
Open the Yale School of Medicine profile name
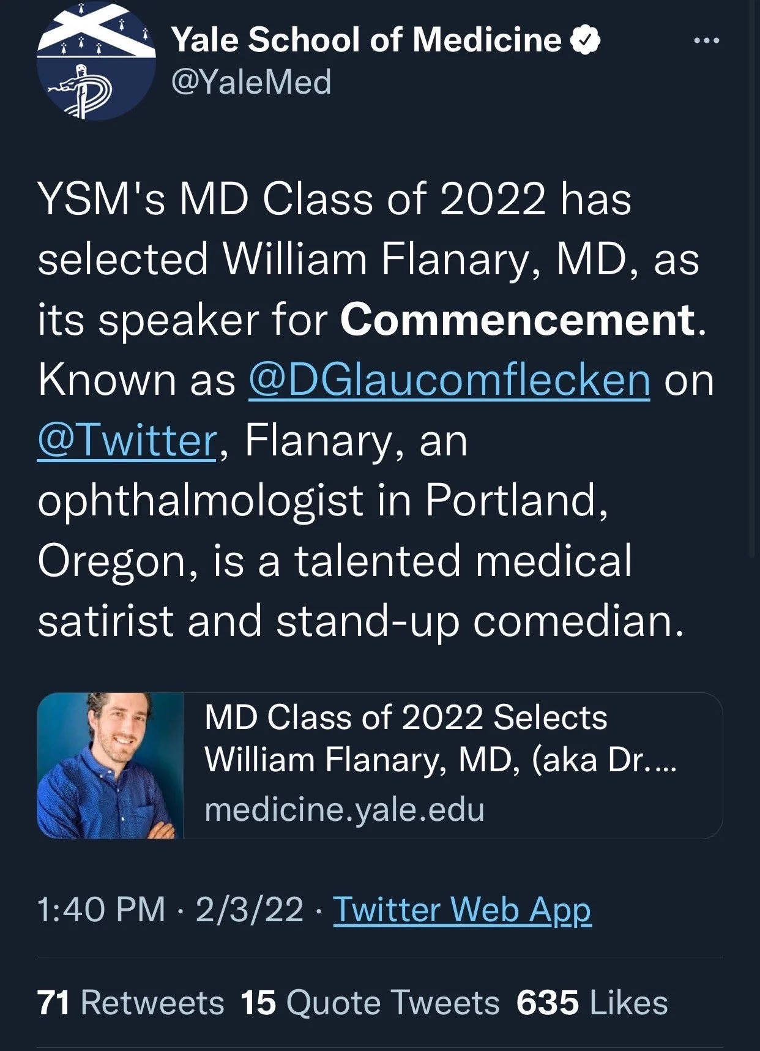[366, 40]
